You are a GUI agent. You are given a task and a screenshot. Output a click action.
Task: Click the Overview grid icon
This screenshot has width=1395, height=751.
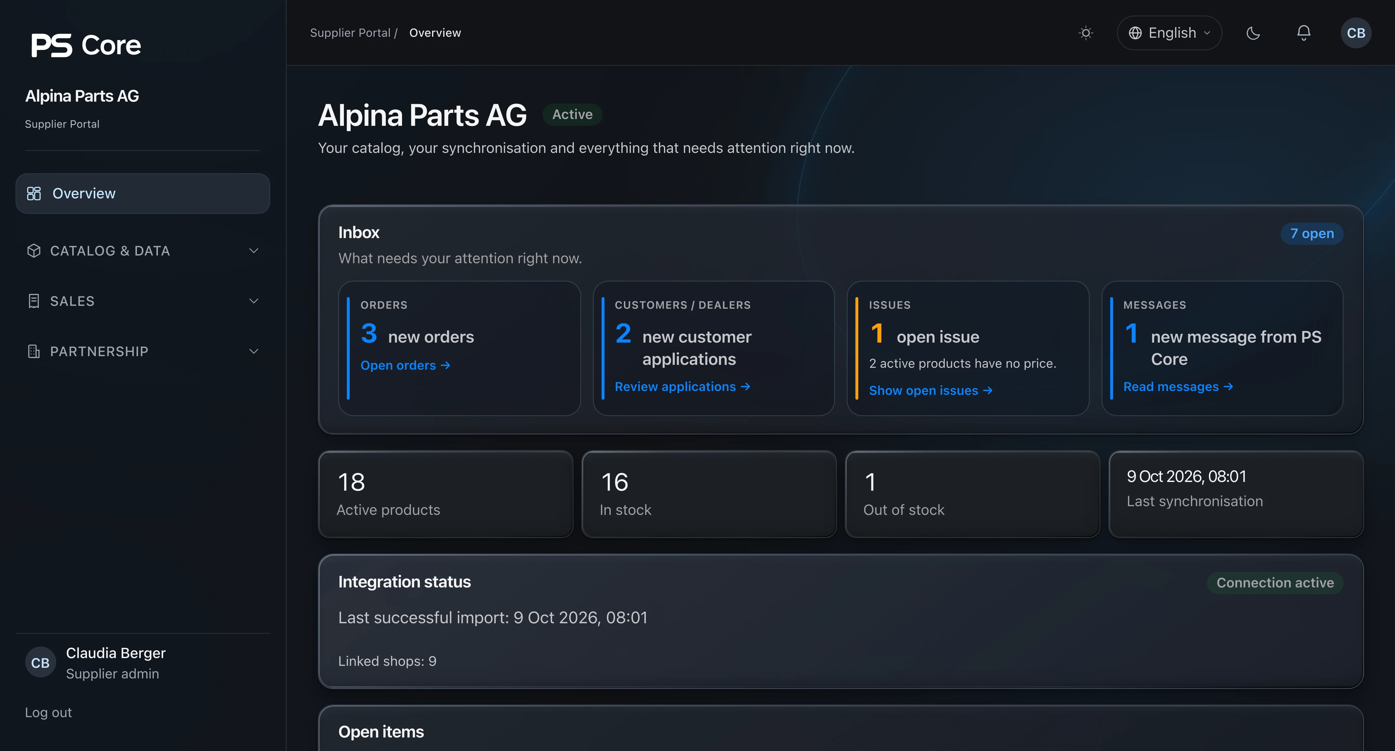tap(34, 193)
